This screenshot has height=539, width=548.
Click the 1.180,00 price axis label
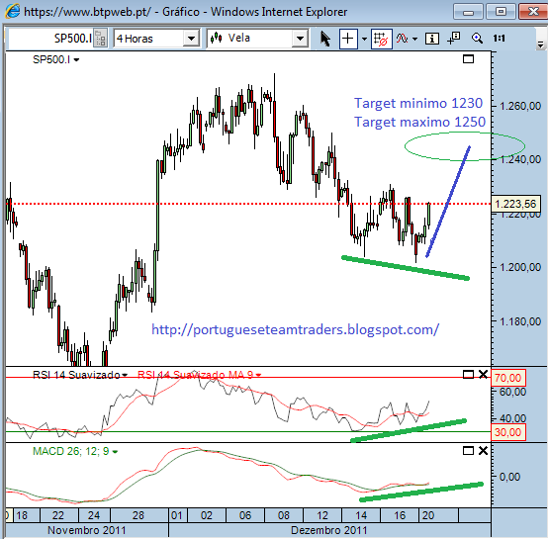(520, 321)
